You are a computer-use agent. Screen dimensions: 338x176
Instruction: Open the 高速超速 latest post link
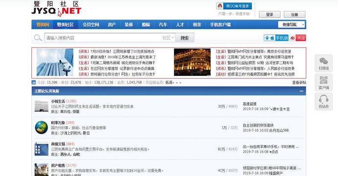[x=250, y=104]
